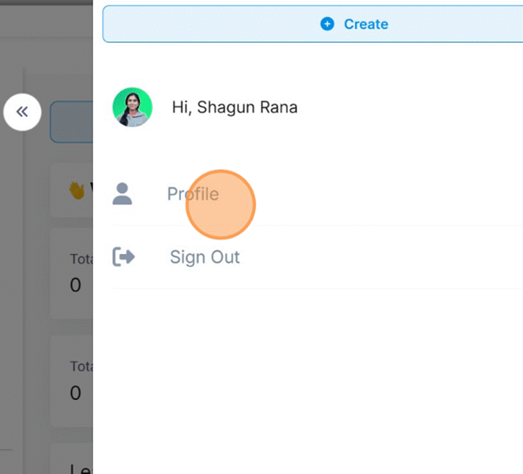
Task: Click the "Hi, Shagun Rana" greeting text
Action: [x=235, y=107]
